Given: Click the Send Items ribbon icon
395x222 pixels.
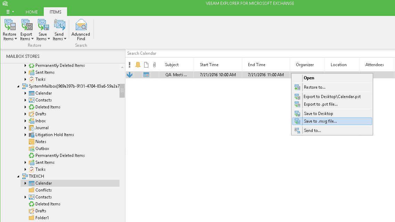Looking at the screenshot, I should pyautogui.click(x=59, y=25).
